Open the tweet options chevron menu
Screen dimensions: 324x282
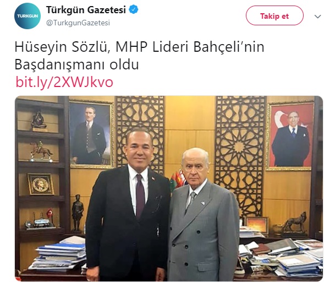click(x=317, y=17)
